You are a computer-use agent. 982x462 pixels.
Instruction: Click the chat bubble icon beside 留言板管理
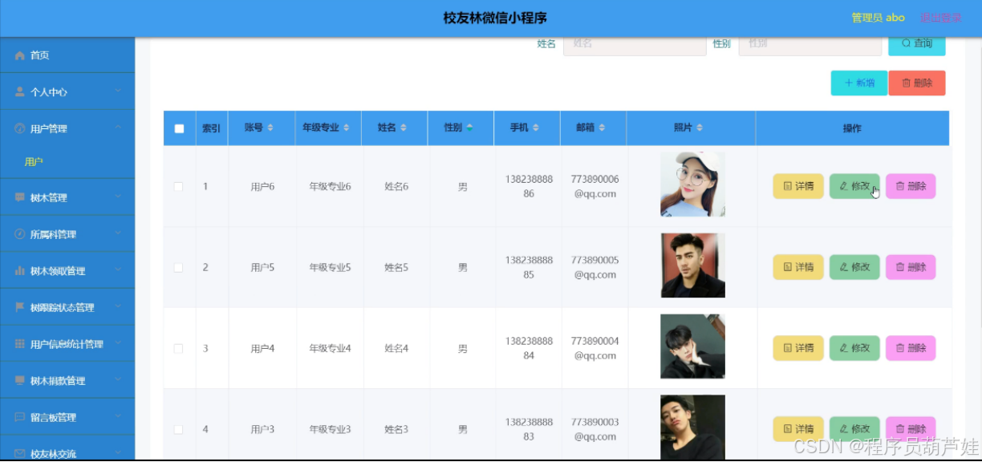tap(20, 417)
